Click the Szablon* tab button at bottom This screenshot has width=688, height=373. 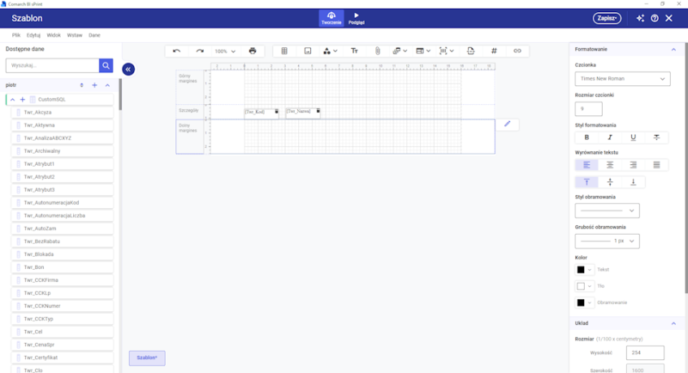click(147, 358)
